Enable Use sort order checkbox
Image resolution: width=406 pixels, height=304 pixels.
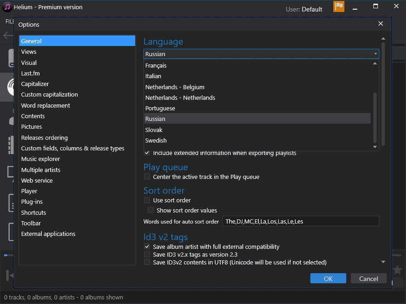[x=147, y=200]
